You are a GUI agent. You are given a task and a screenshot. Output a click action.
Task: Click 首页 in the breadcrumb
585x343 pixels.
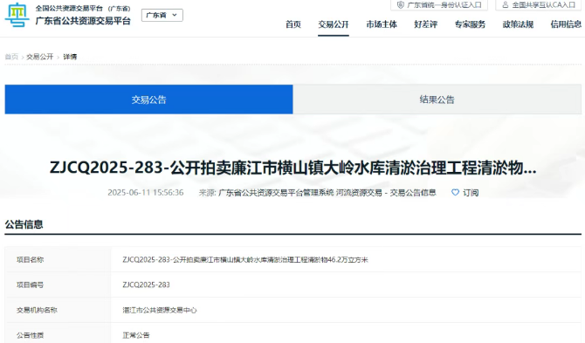click(x=11, y=57)
